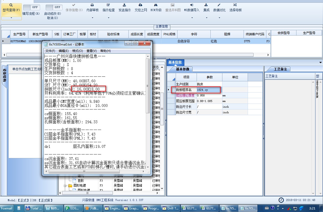Click the 文控上网 cloud upload icon
This screenshot has width=323, height=212.
(x=140, y=5)
